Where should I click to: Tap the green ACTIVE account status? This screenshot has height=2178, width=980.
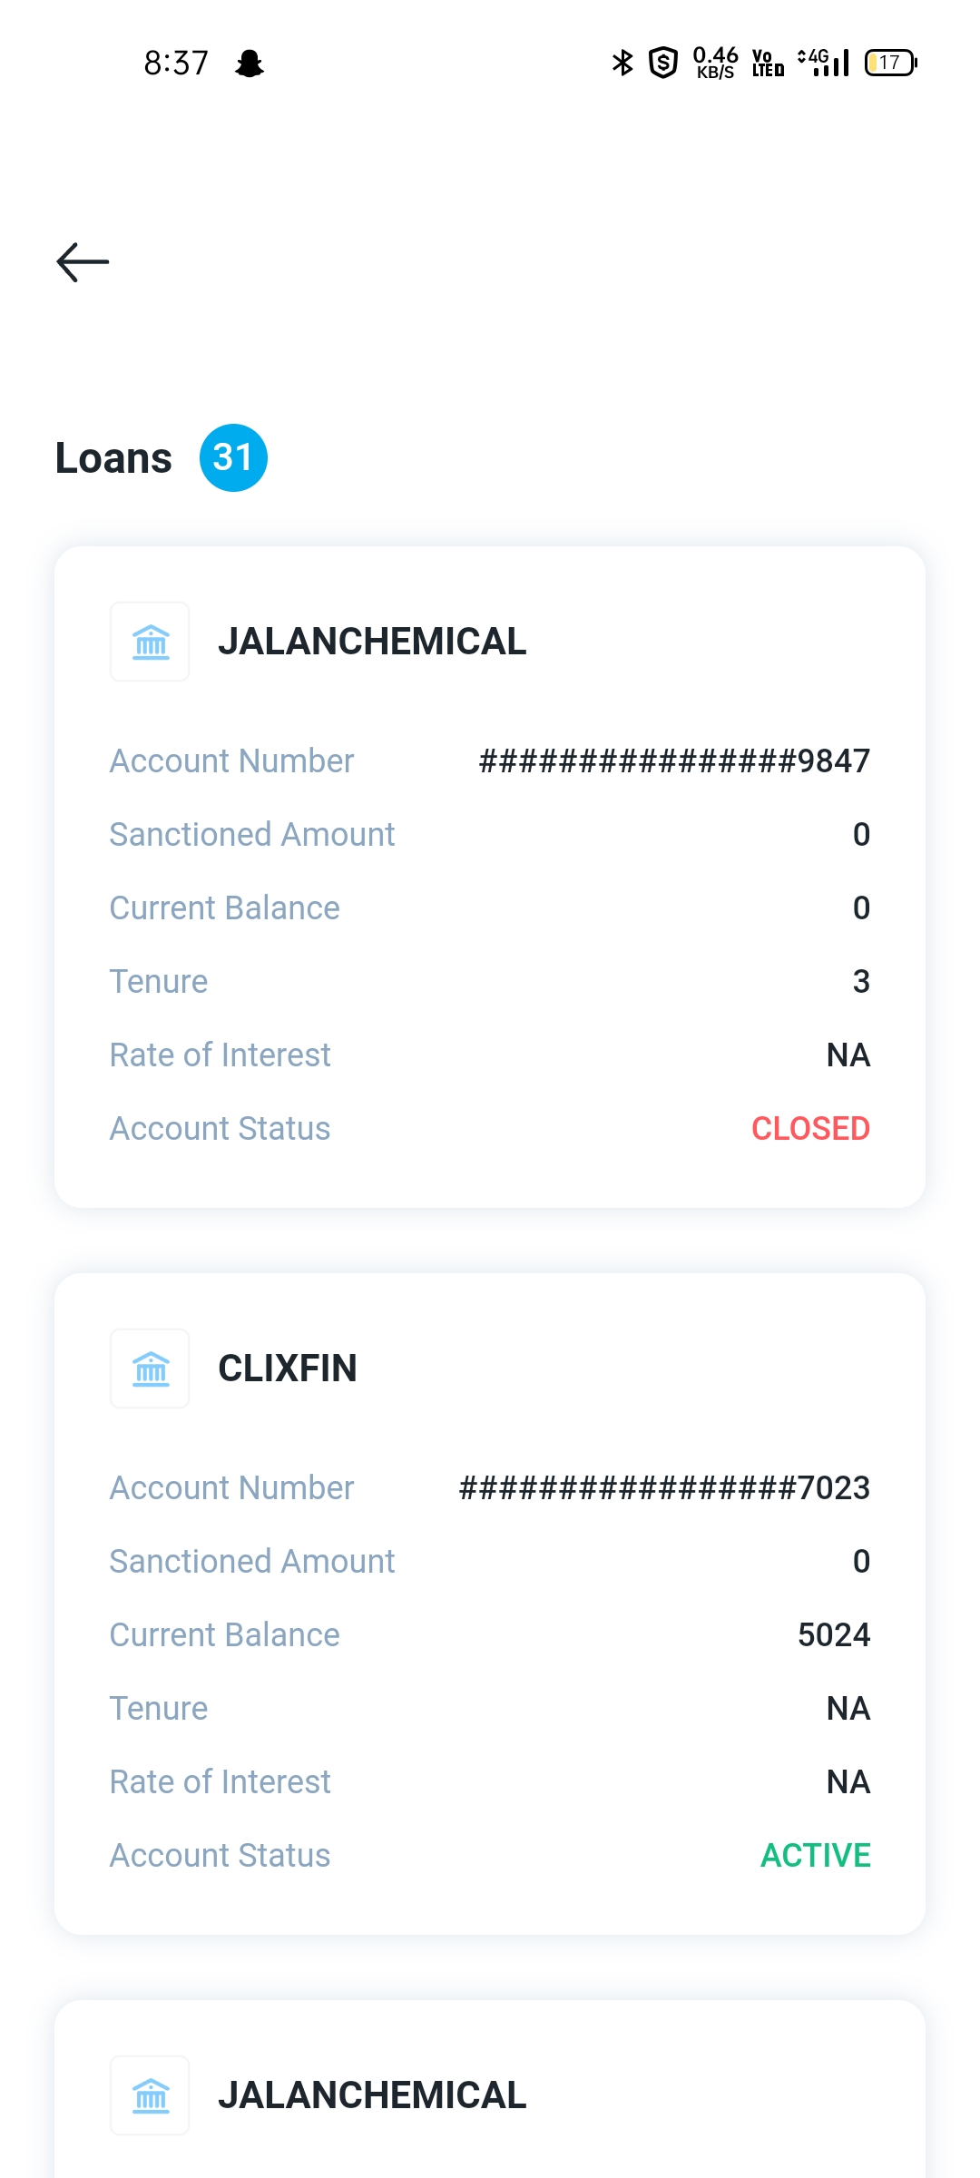coord(815,1855)
